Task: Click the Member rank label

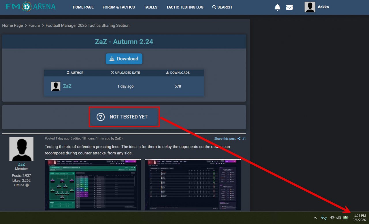Action: pos(21,169)
